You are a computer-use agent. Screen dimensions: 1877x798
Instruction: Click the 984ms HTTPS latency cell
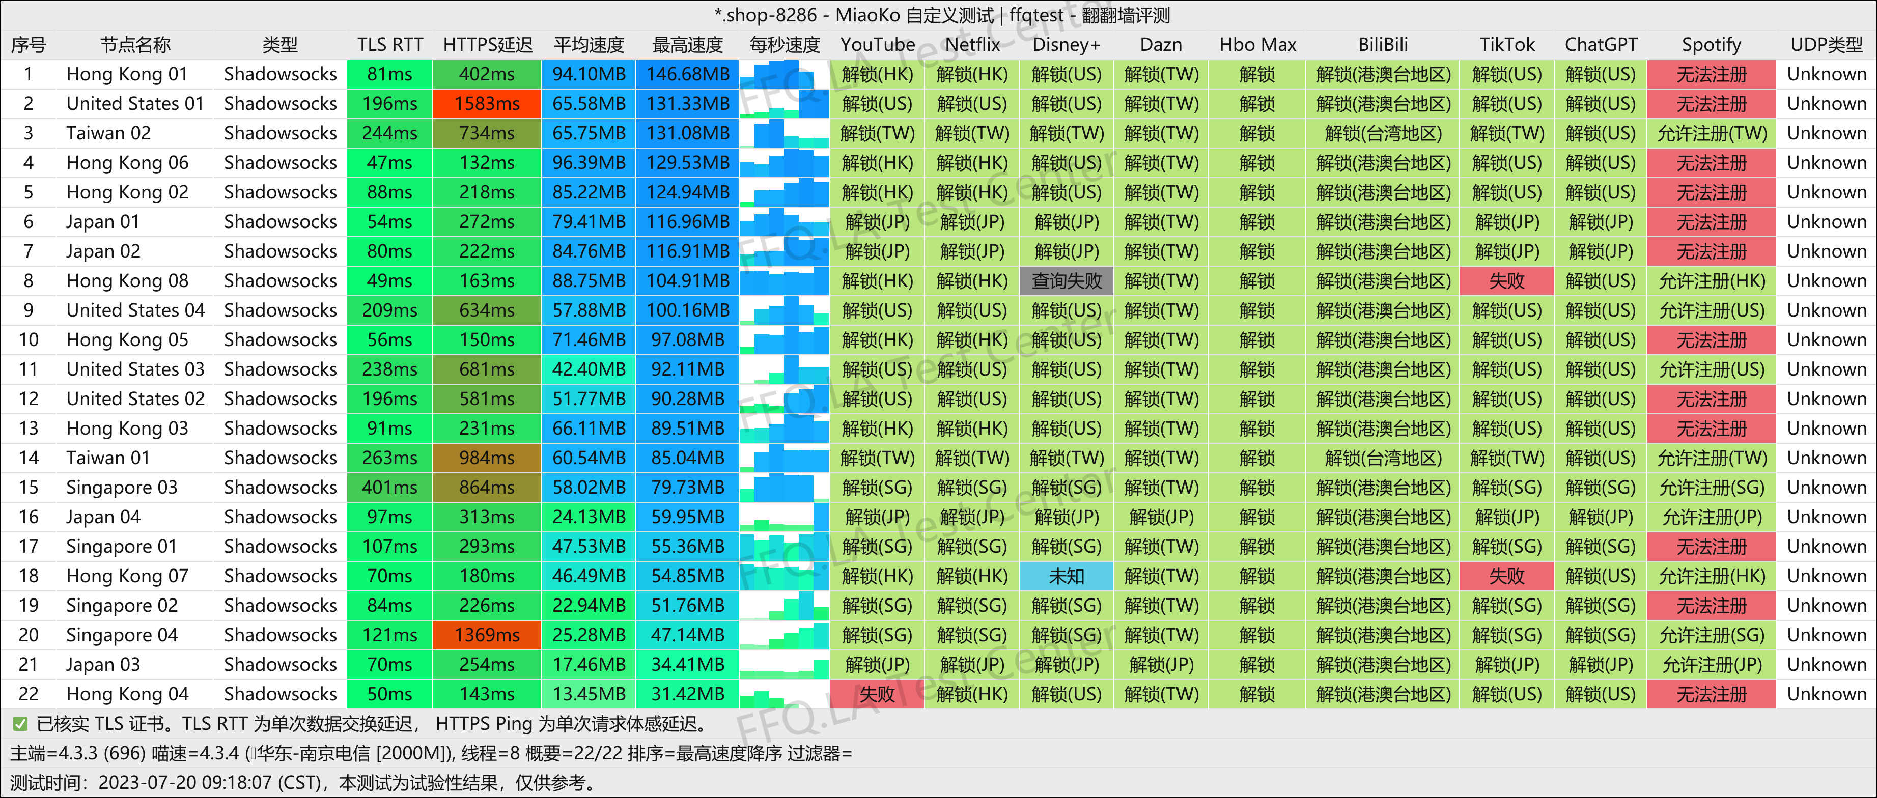tap(487, 457)
